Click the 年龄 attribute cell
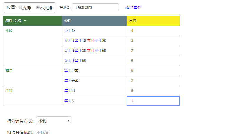The image size is (225, 139). tap(9, 30)
